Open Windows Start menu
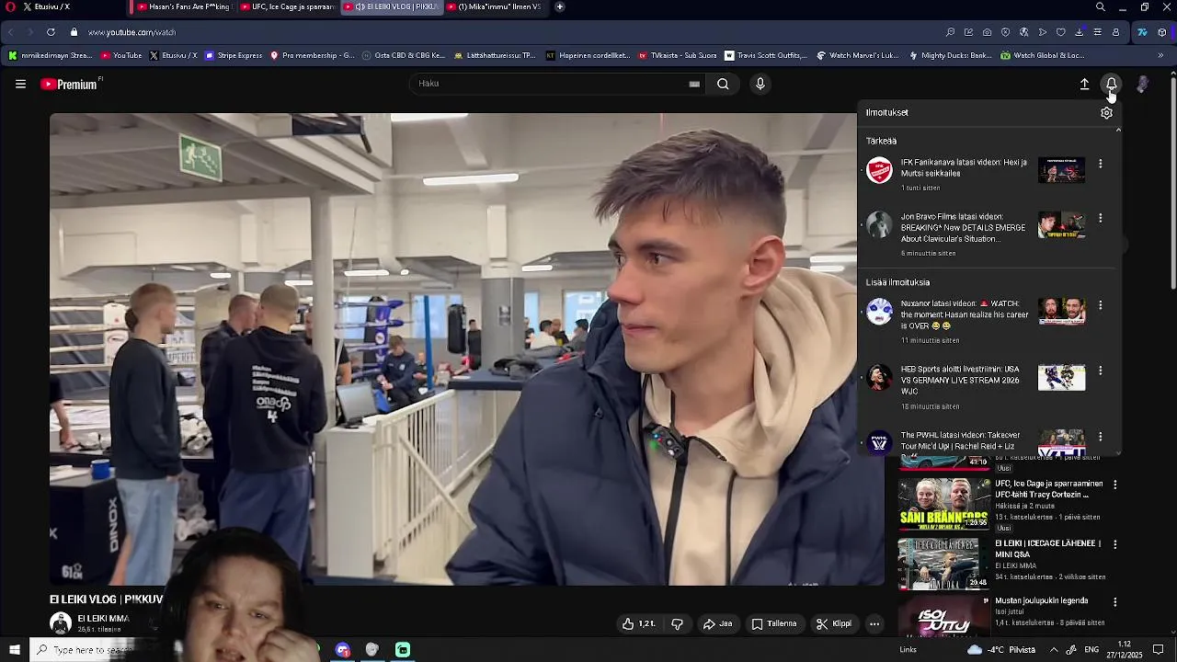Screen dimensions: 1177x662 tap(14, 650)
